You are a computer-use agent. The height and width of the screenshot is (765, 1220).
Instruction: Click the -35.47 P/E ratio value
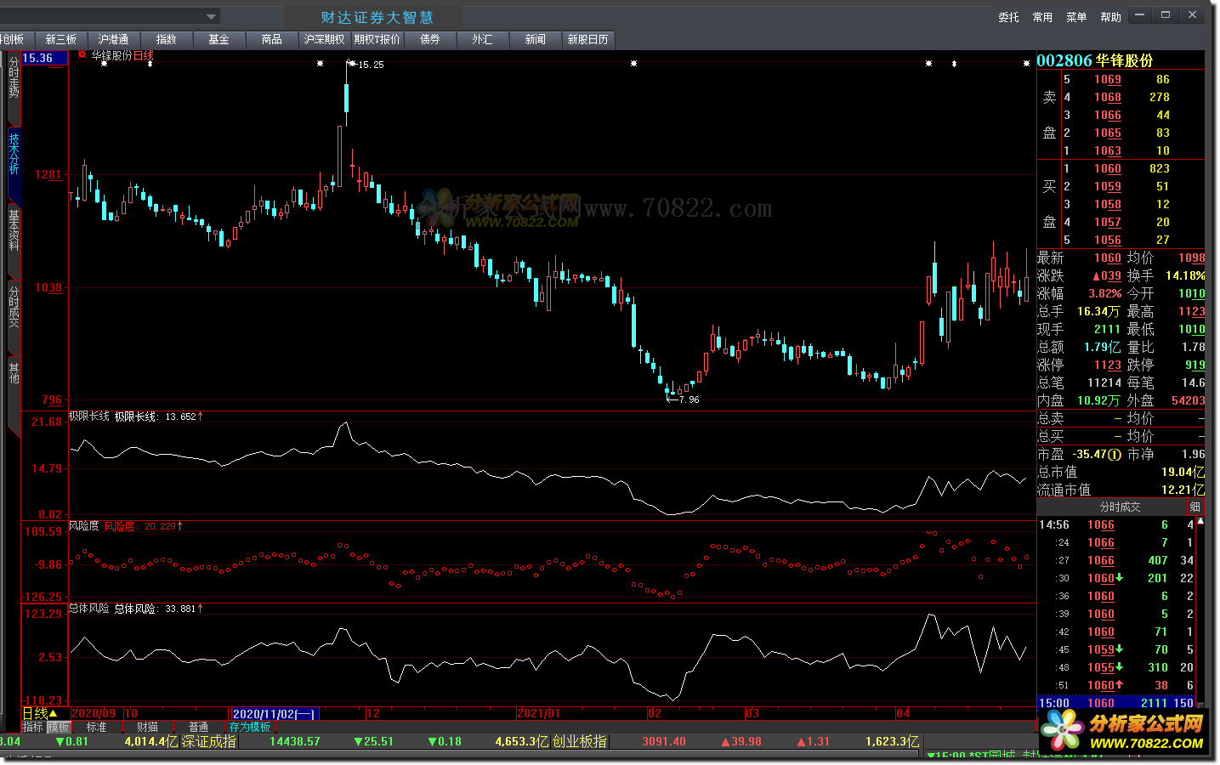click(1090, 454)
